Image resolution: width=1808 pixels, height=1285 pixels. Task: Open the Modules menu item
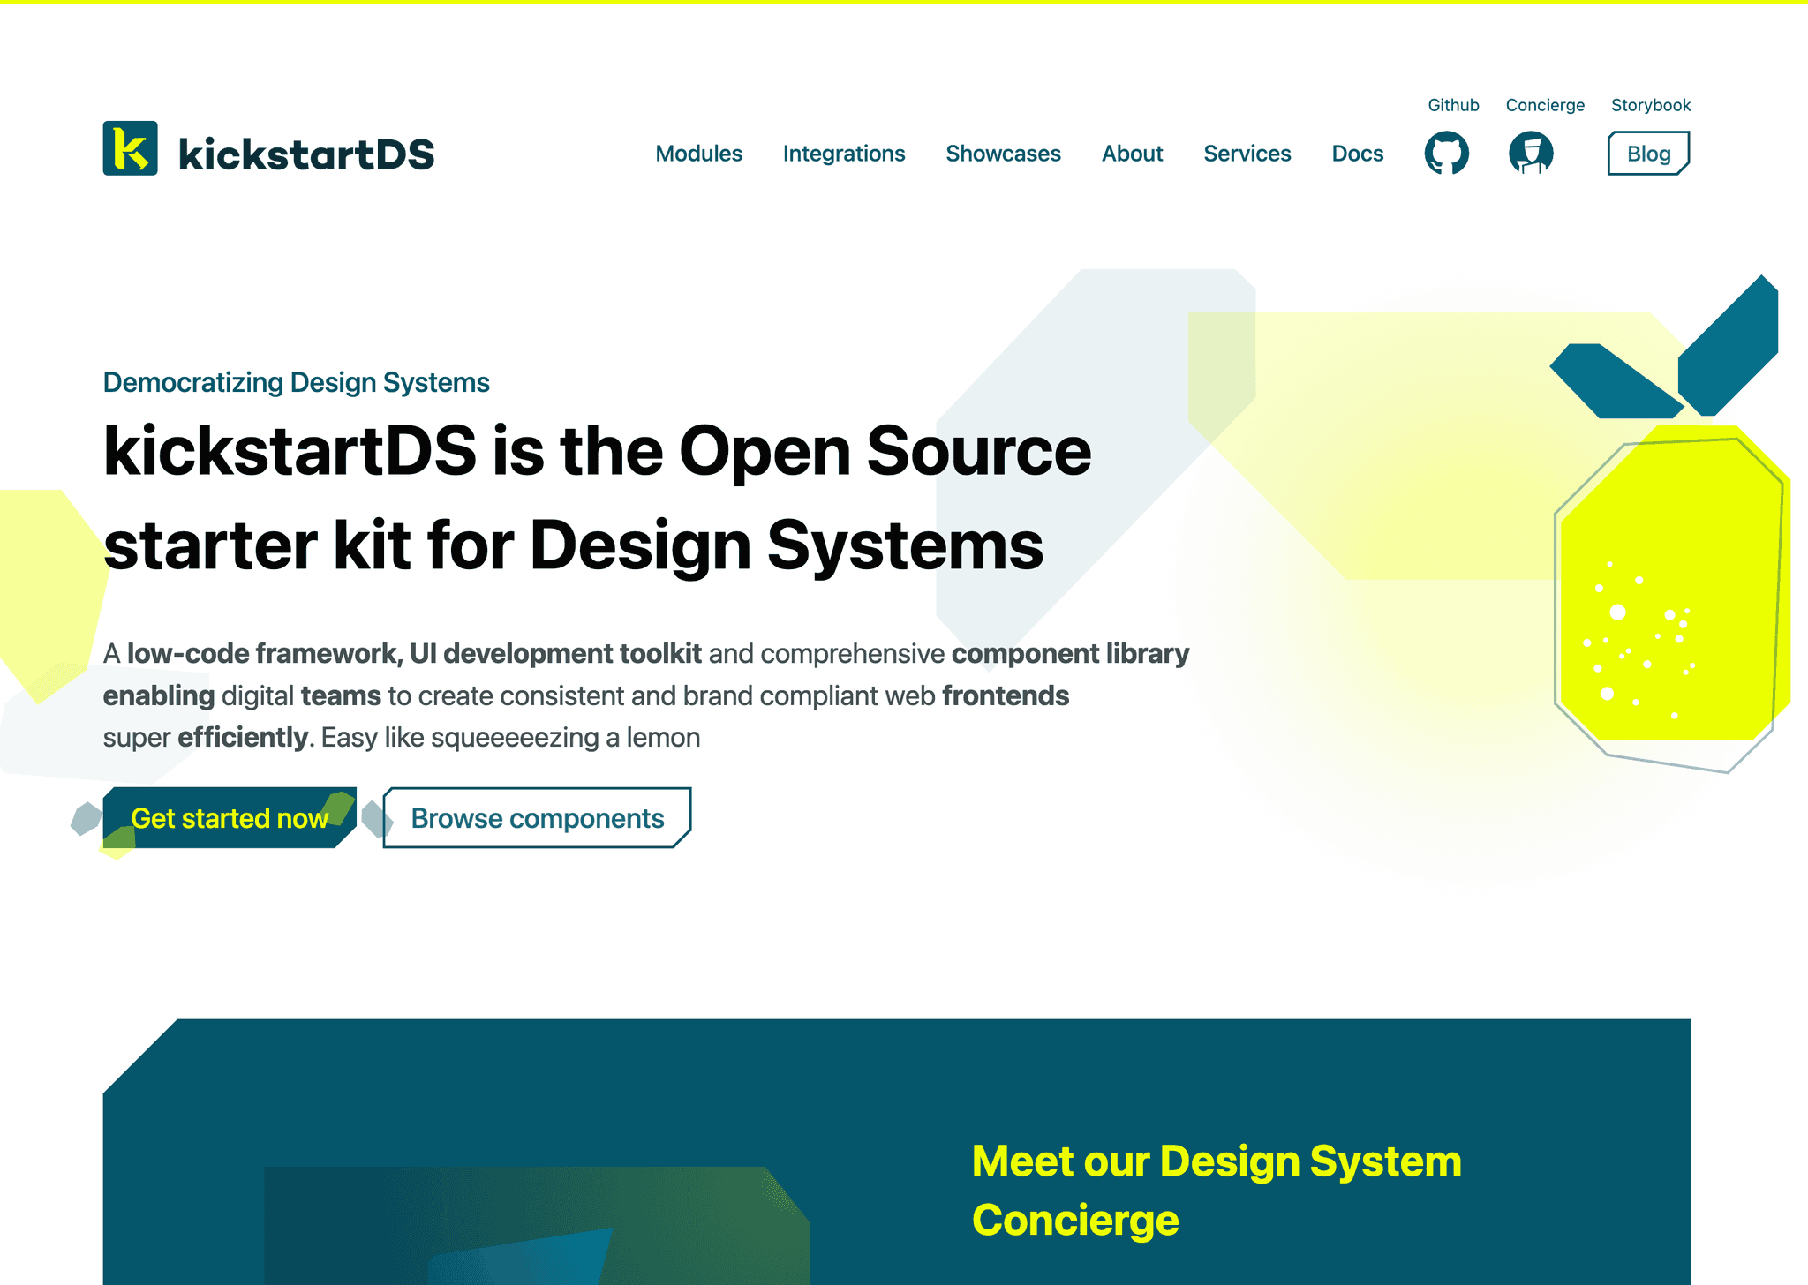[698, 153]
